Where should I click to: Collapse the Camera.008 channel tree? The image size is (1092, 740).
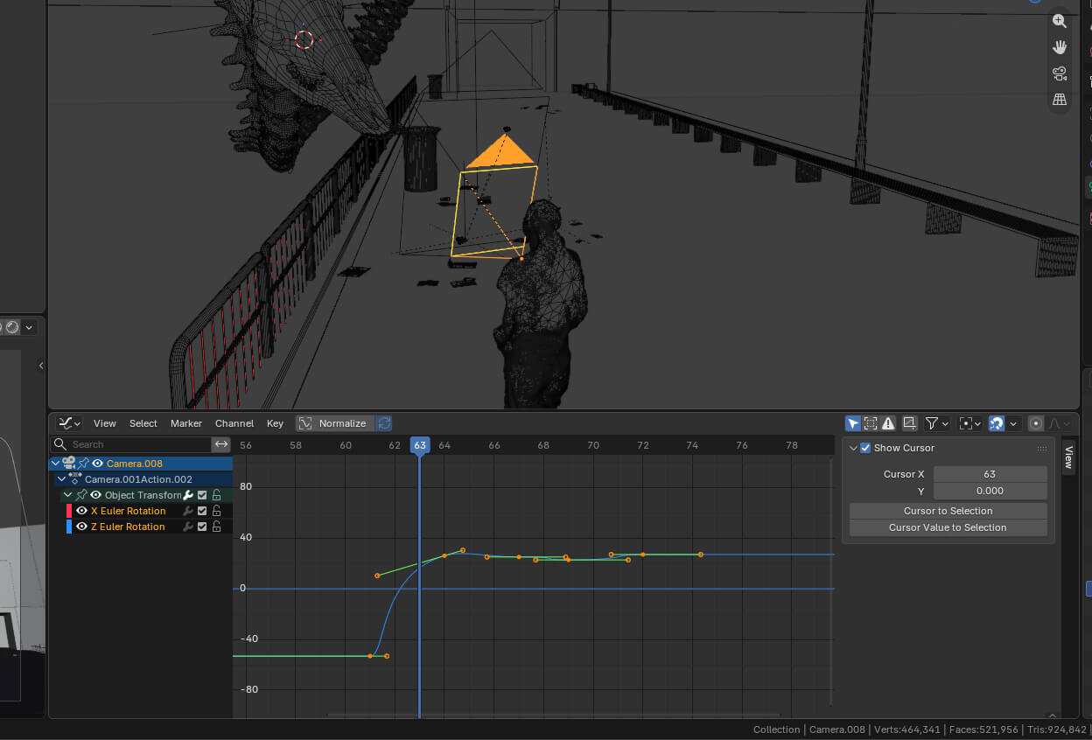click(x=56, y=464)
